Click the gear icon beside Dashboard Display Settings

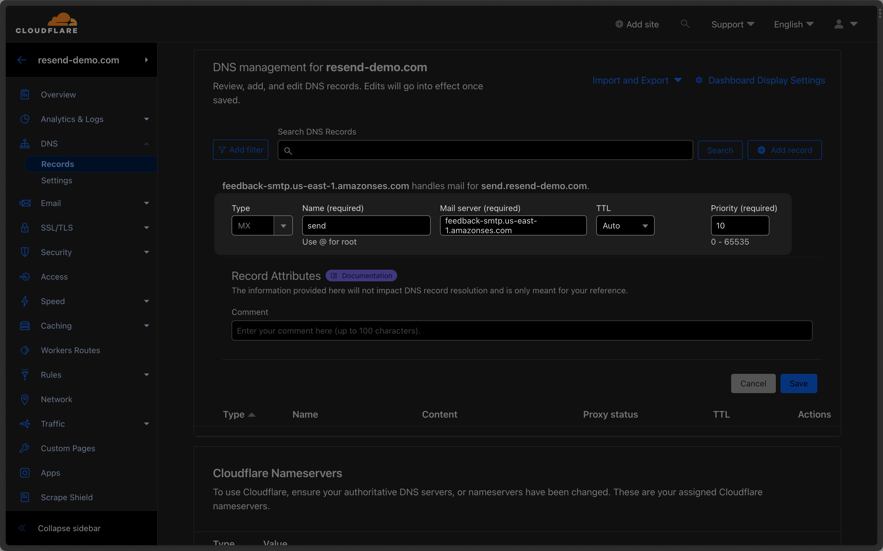699,80
